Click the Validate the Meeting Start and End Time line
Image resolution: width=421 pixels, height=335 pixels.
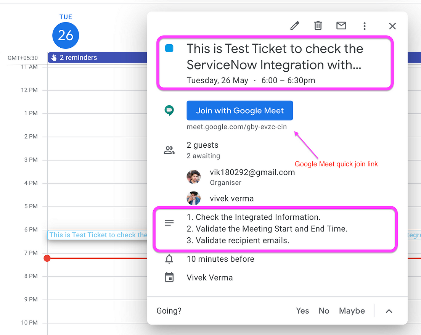(267, 229)
